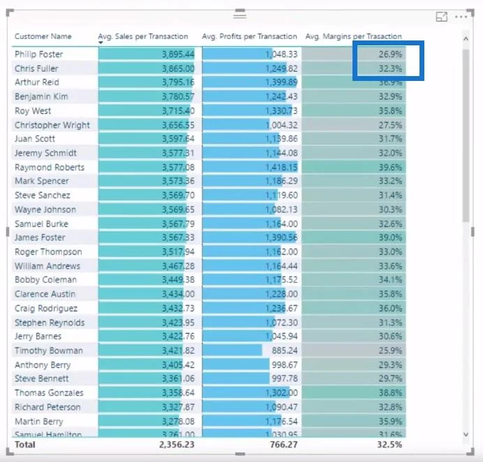Screen dimensions: 483x462
Task: Click the scrollbar down arrow
Action: coord(466,434)
